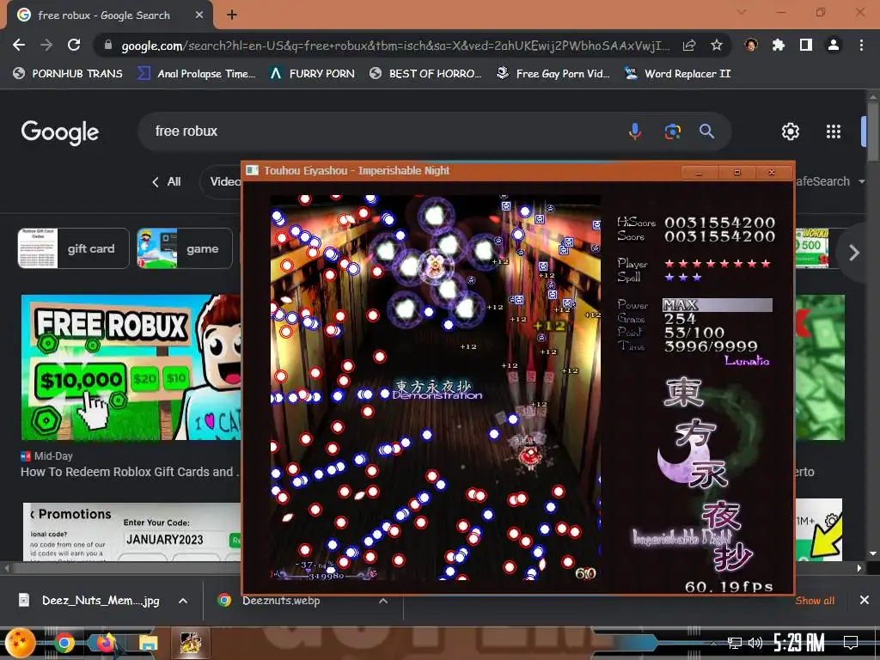
Task: Open the Chrome three-dot menu
Action: 861,45
